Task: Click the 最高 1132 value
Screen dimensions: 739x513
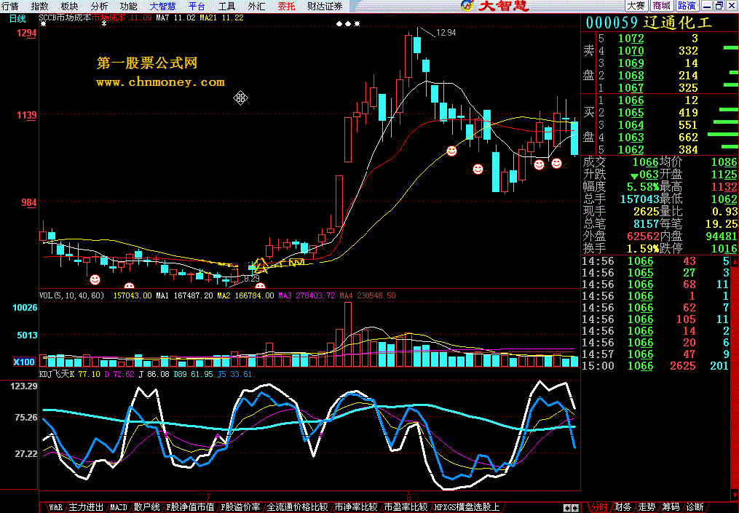Action: click(x=724, y=186)
